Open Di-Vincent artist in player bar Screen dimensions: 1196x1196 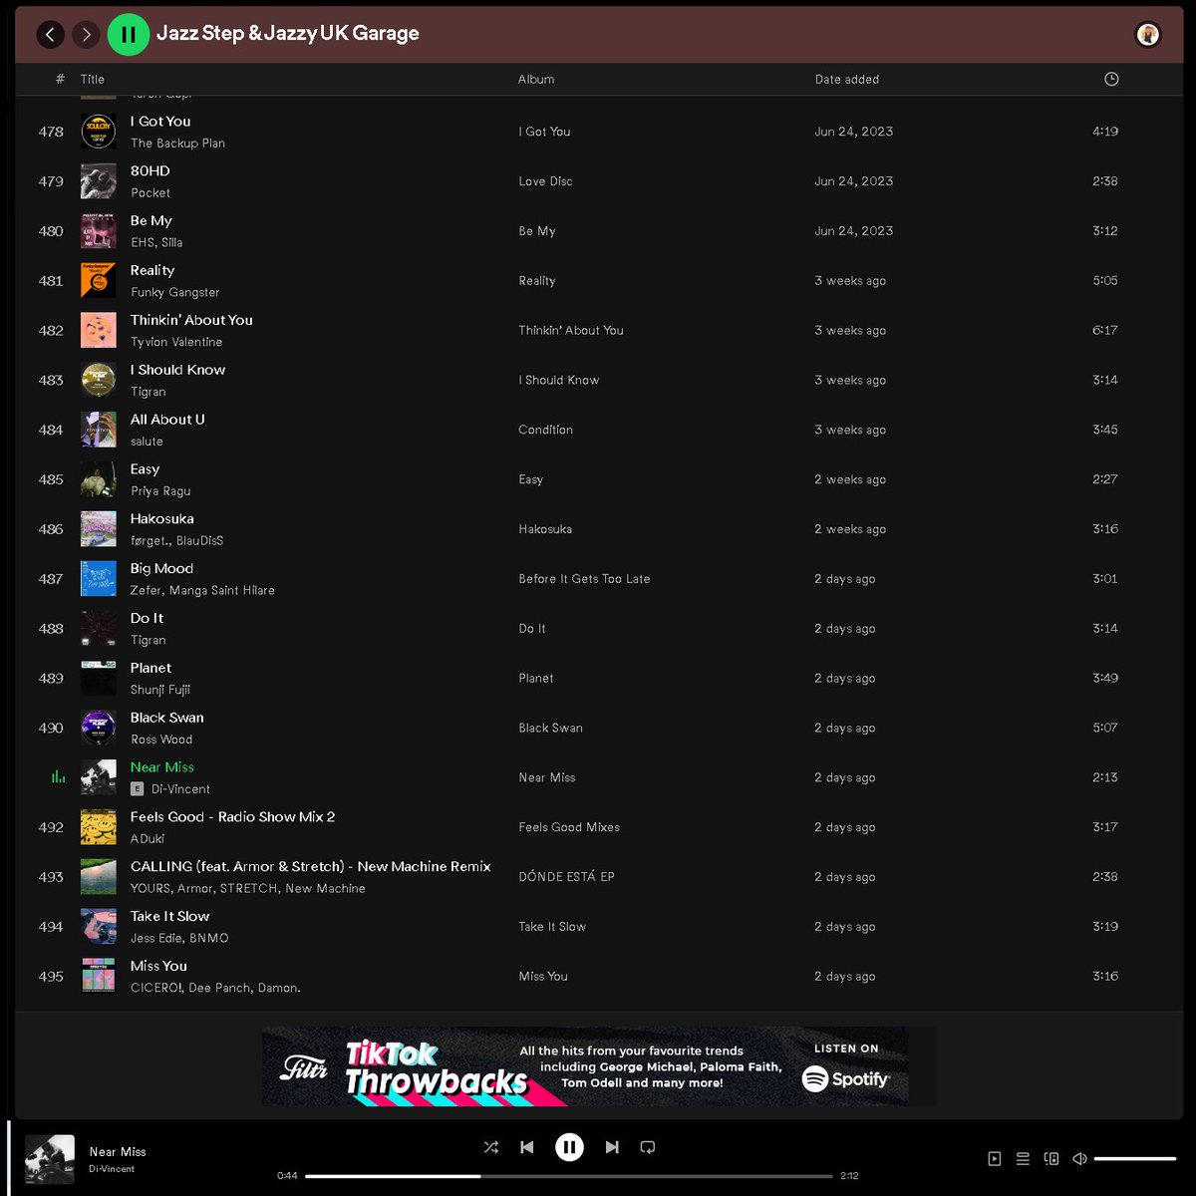112,1169
